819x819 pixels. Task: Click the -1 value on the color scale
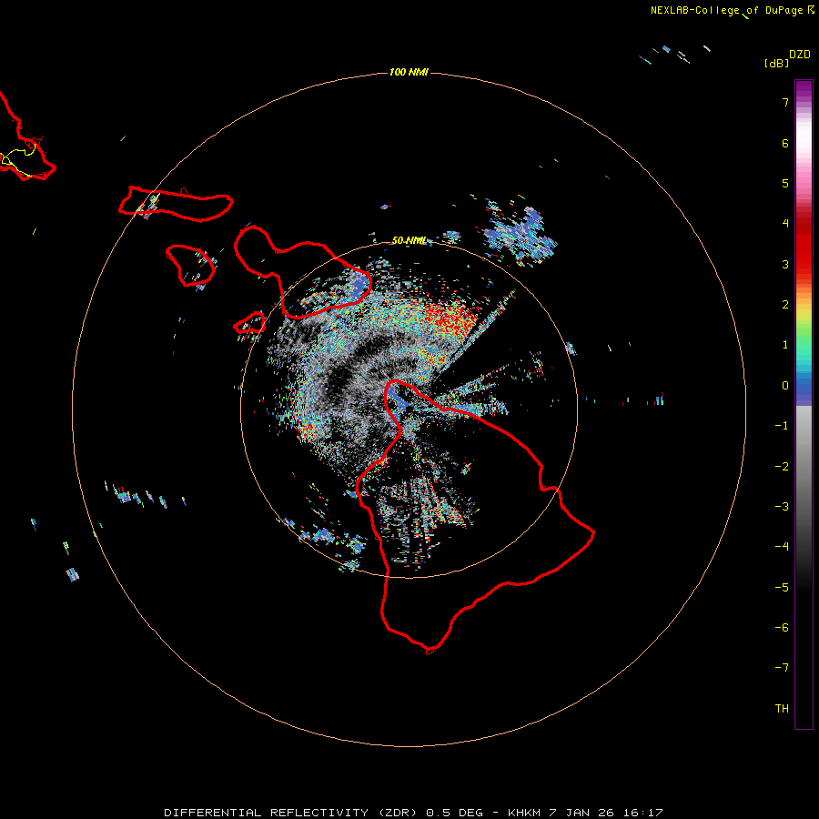pos(782,426)
